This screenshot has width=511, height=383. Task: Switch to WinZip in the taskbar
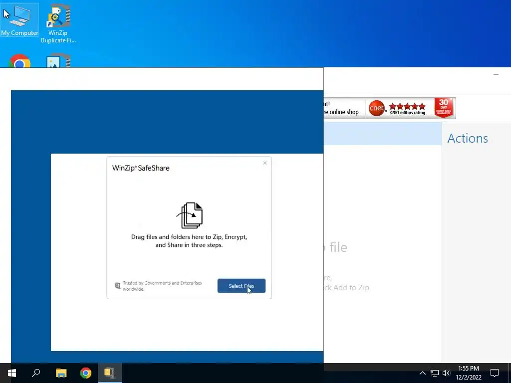[110, 373]
